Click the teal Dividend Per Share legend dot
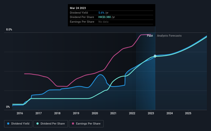 [38, 124]
